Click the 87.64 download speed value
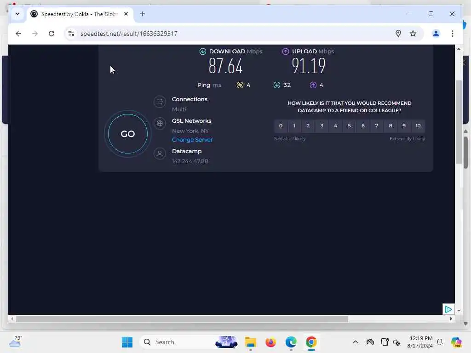The image size is (471, 353). click(225, 66)
